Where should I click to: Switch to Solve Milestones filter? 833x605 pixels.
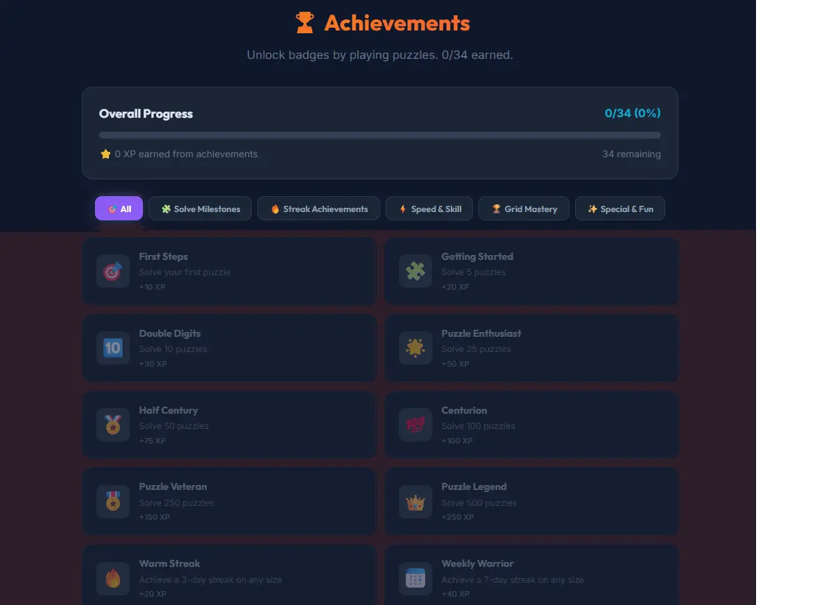200,209
